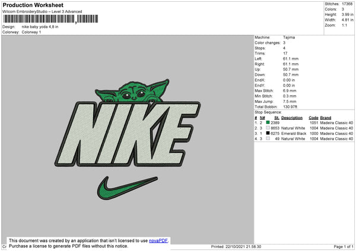This screenshot has height=251, width=356.
Task: Click the 'Stop Sequence:' heading
Action: [268, 112]
